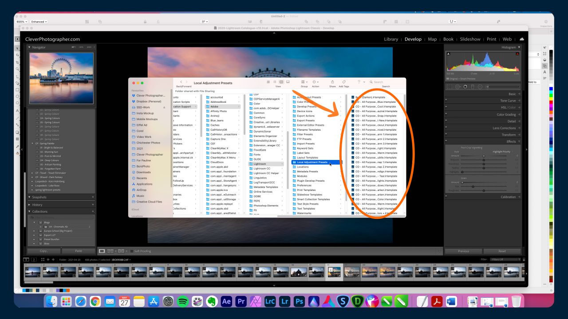Go back in the Finder window
568x319 pixels.
(x=181, y=82)
